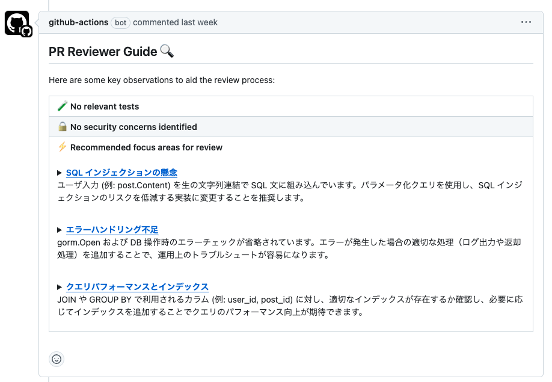Click the smiley emoji reaction icon
552x382 pixels.
click(57, 359)
